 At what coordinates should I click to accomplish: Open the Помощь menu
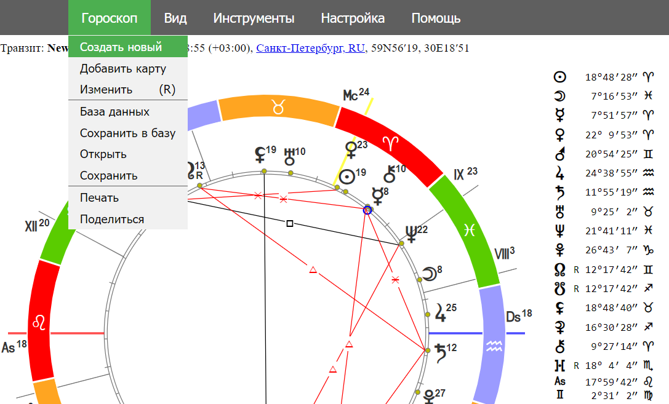coord(436,18)
